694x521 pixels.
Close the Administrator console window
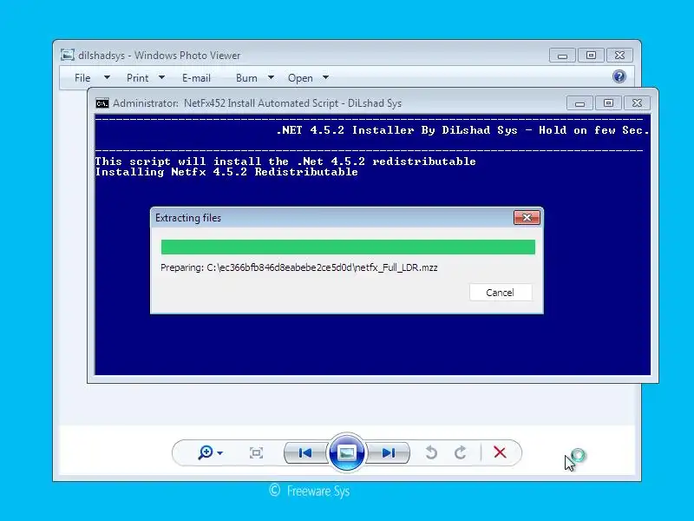click(637, 103)
